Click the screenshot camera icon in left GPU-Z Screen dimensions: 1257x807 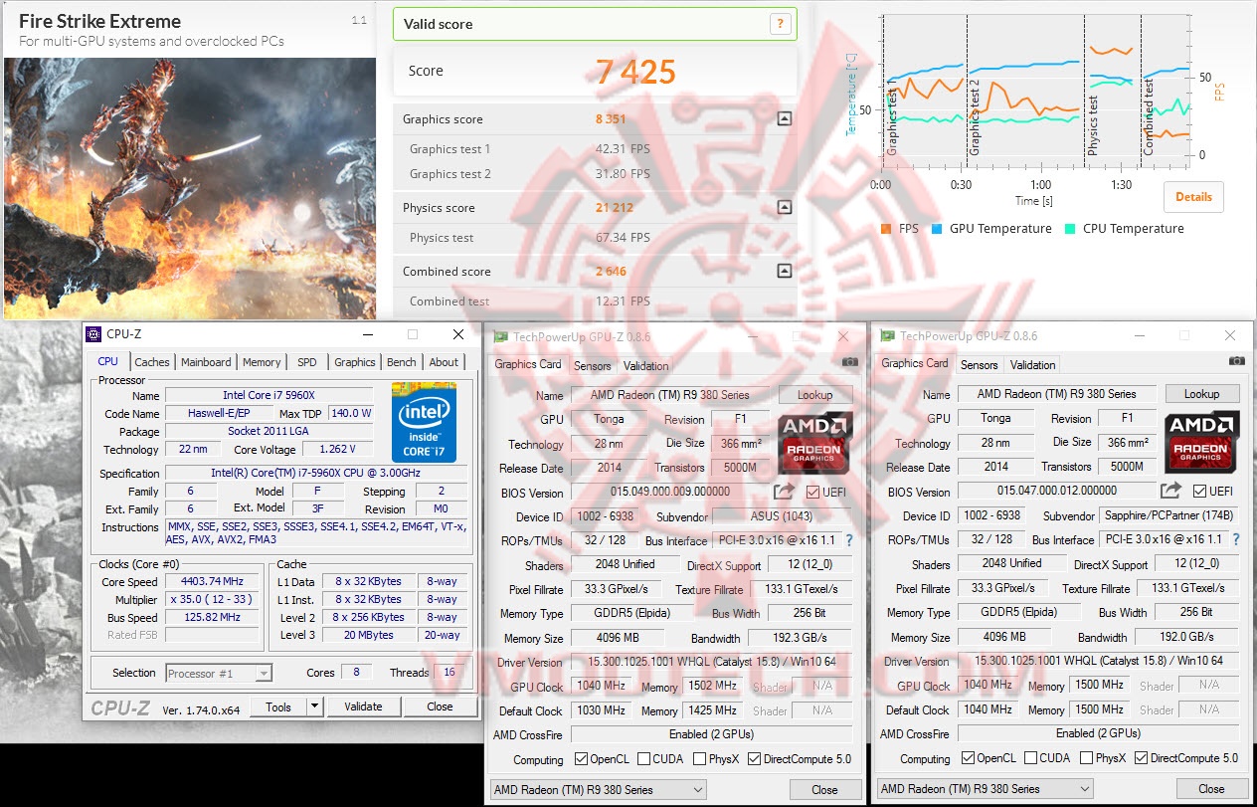pos(849,361)
